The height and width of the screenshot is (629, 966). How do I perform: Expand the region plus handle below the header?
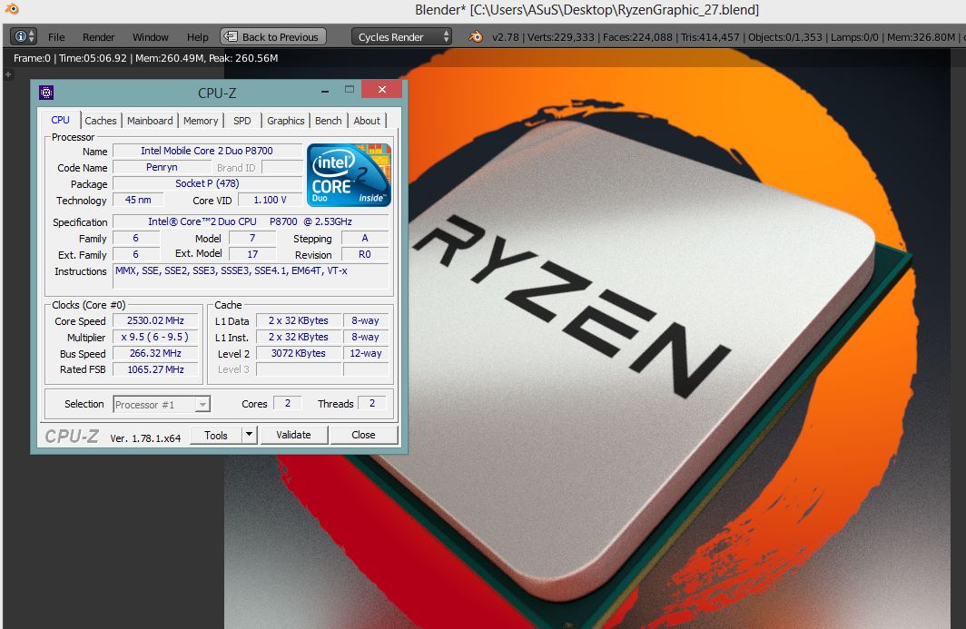[x=8, y=74]
